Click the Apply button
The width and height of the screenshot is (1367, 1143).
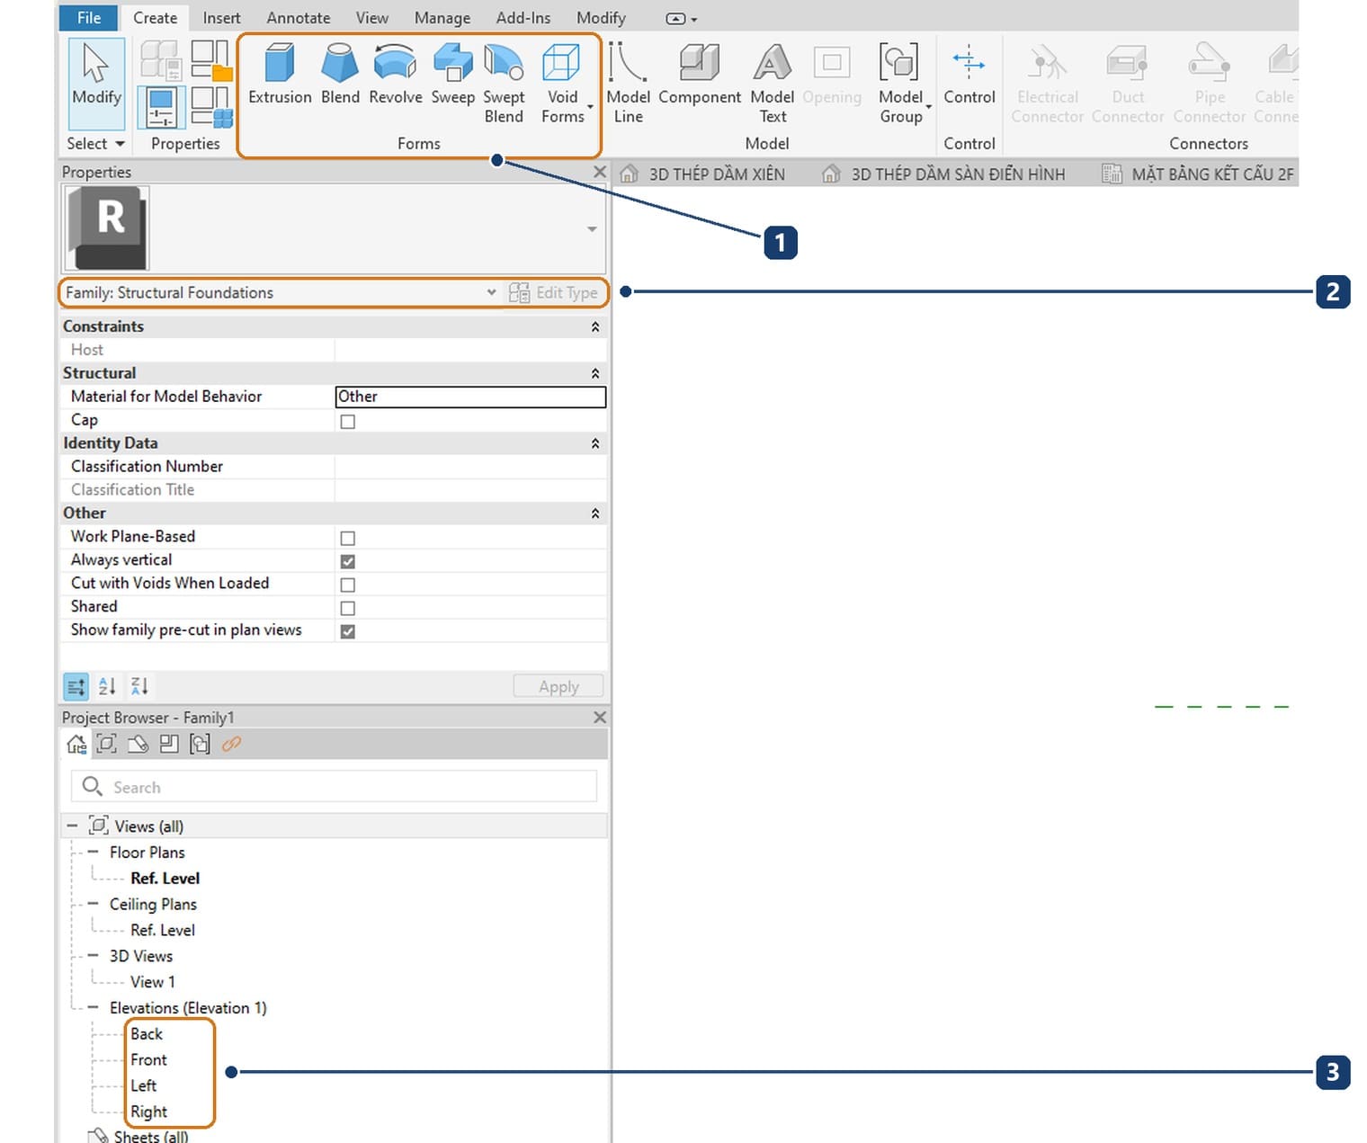558,687
